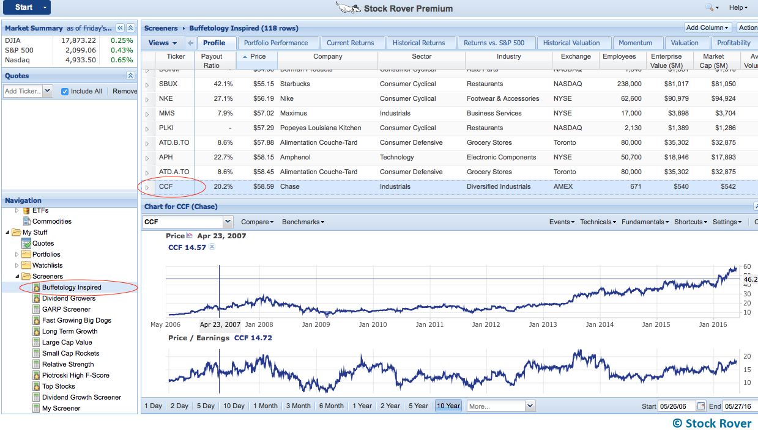Collapse left sidebar with double-left arrow icon
Screen dimensions: 758x435
(x=121, y=28)
